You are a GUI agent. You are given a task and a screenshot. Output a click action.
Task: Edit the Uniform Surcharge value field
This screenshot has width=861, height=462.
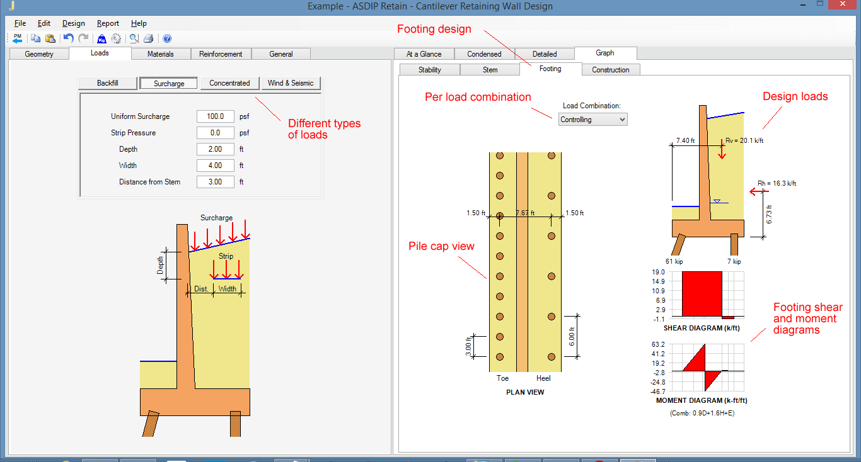point(215,116)
